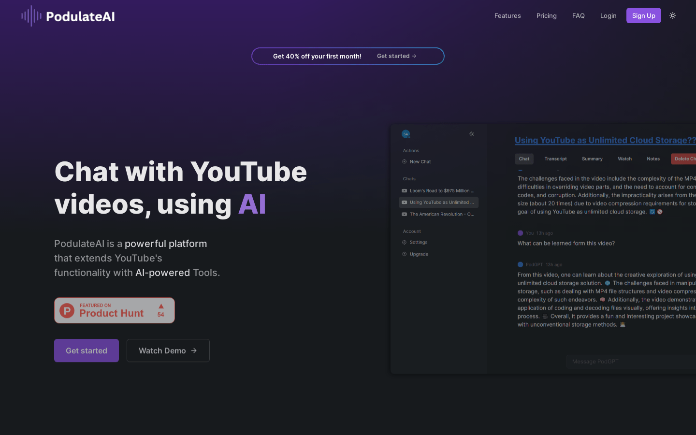Toggle the light/dark theme sun icon
The height and width of the screenshot is (435, 696).
673,15
